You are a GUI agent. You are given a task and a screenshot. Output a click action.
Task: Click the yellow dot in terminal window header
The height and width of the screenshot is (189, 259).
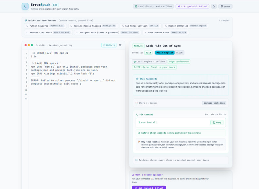tap(29, 45)
